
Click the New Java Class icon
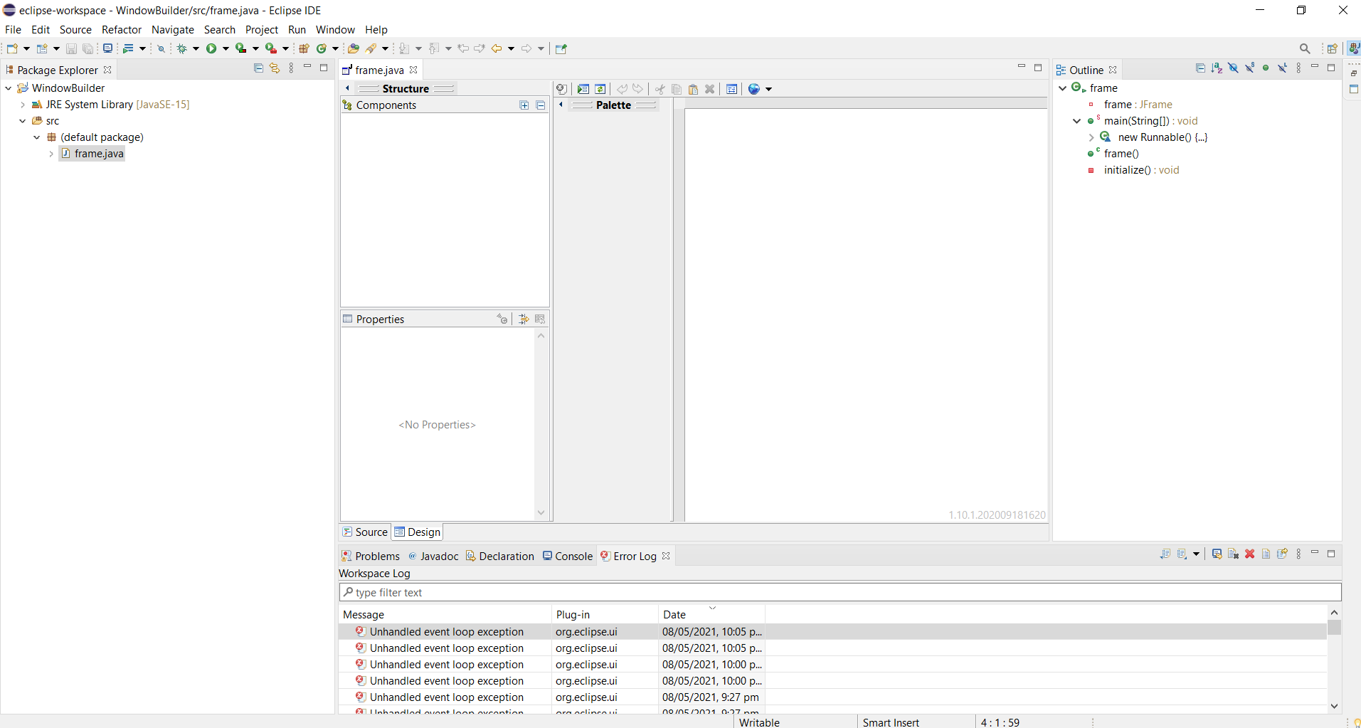[322, 48]
